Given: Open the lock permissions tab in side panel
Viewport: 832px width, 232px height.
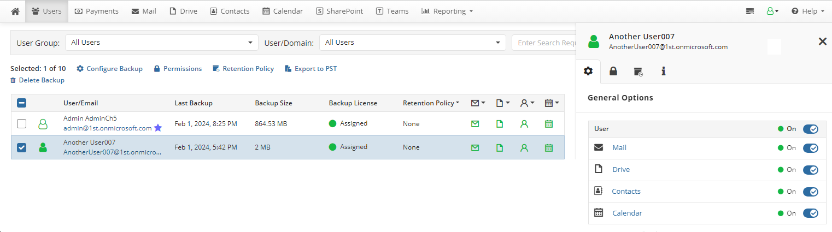Looking at the screenshot, I should [x=613, y=71].
